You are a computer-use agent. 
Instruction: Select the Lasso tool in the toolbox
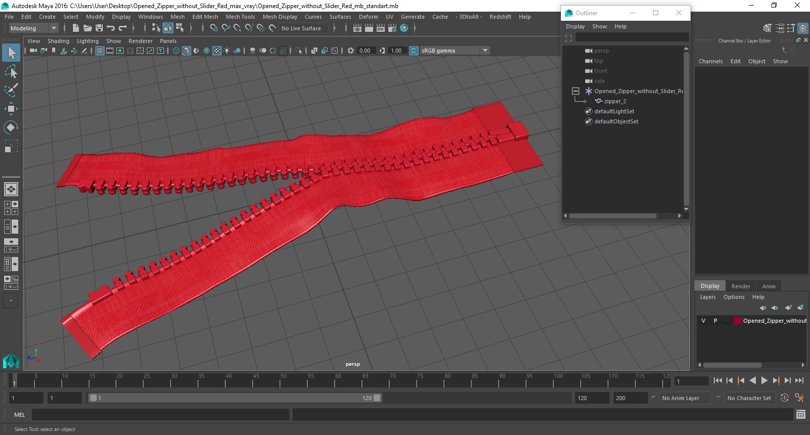pyautogui.click(x=11, y=71)
